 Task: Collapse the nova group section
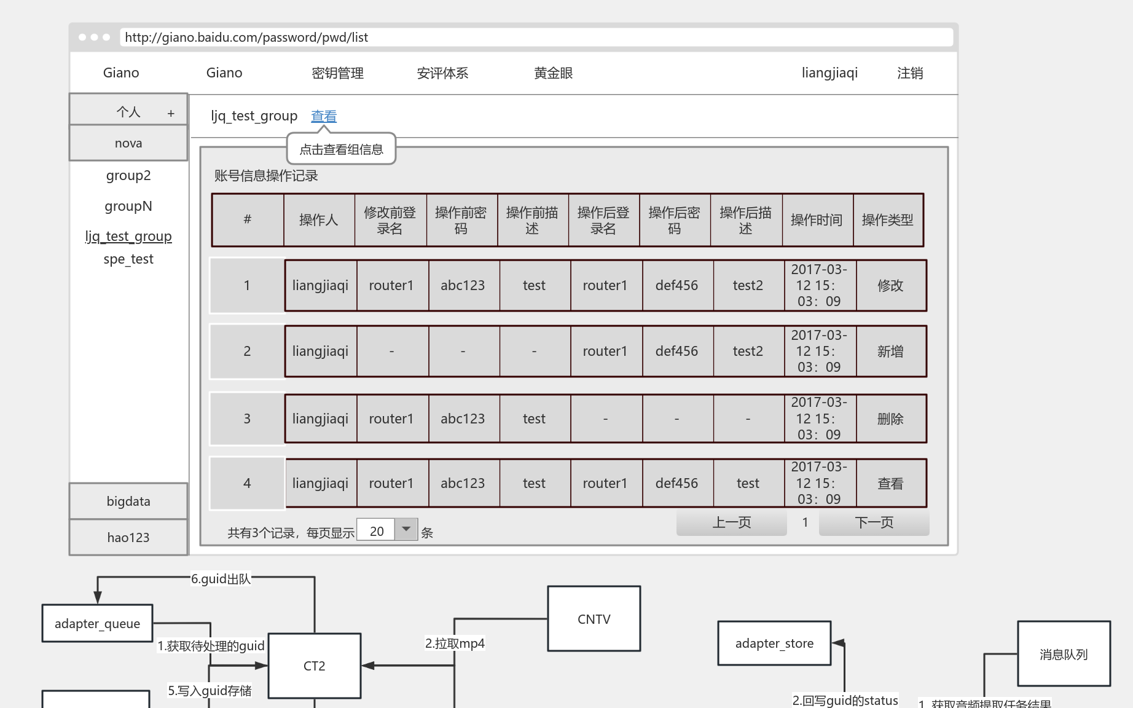[128, 143]
